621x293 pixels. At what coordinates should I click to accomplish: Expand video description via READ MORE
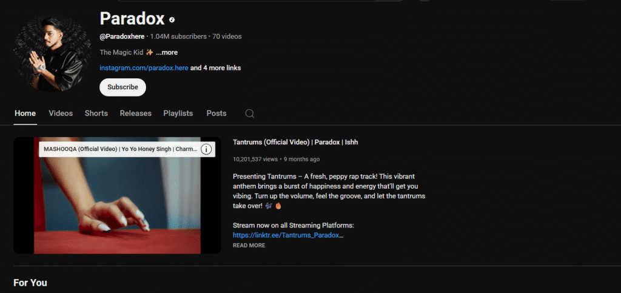(x=249, y=246)
